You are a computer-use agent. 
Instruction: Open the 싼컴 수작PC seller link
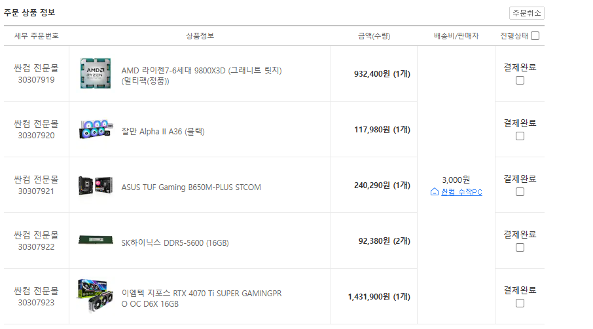coord(461,192)
